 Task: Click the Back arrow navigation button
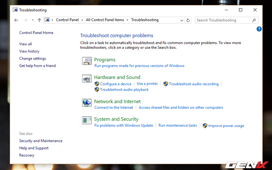coord(16,20)
